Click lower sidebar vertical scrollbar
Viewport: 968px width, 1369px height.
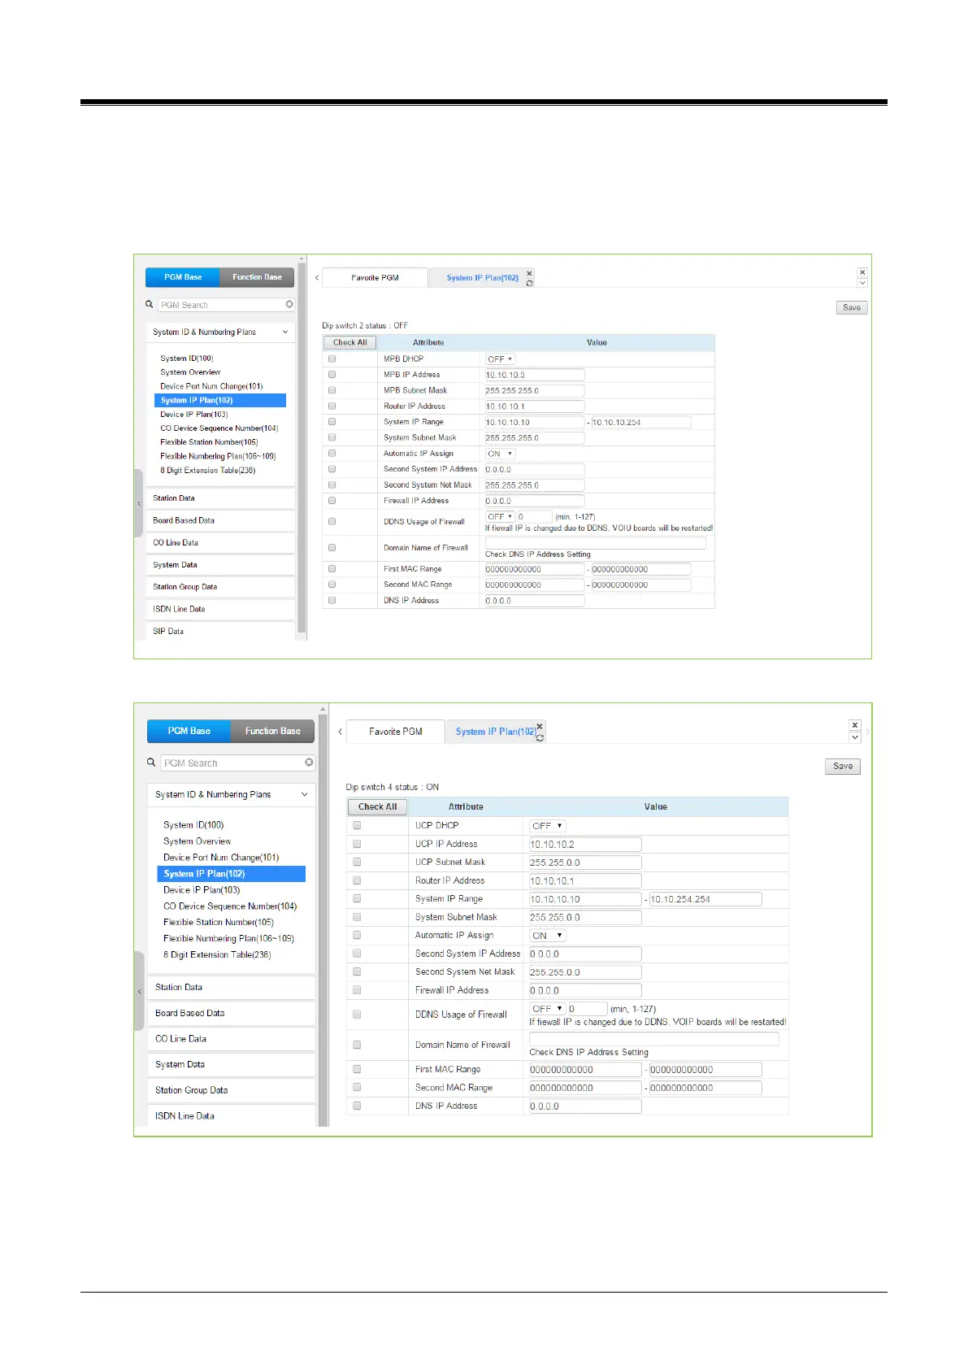pyautogui.click(x=323, y=919)
